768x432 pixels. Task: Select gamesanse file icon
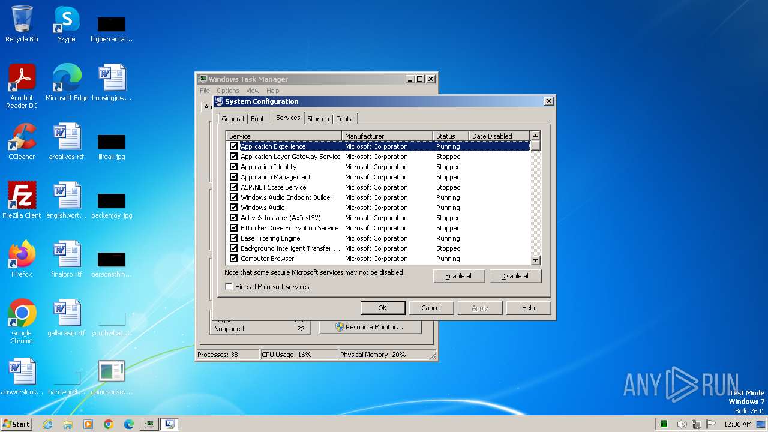point(112,376)
